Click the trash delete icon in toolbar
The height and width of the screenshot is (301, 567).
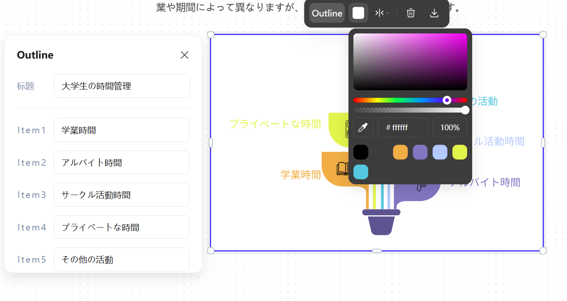point(410,13)
